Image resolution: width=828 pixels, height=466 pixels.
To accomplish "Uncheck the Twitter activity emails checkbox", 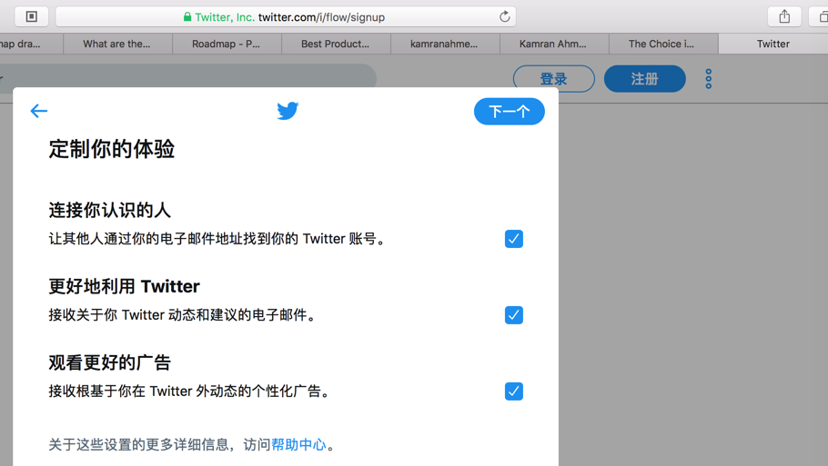I will 514,315.
